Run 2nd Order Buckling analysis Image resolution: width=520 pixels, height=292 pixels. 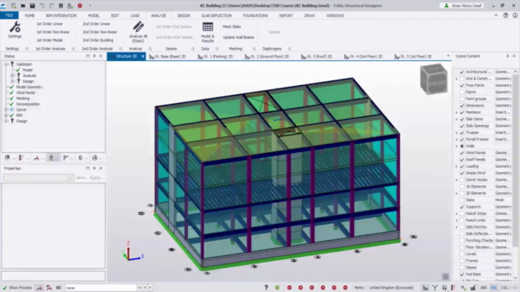[97, 40]
